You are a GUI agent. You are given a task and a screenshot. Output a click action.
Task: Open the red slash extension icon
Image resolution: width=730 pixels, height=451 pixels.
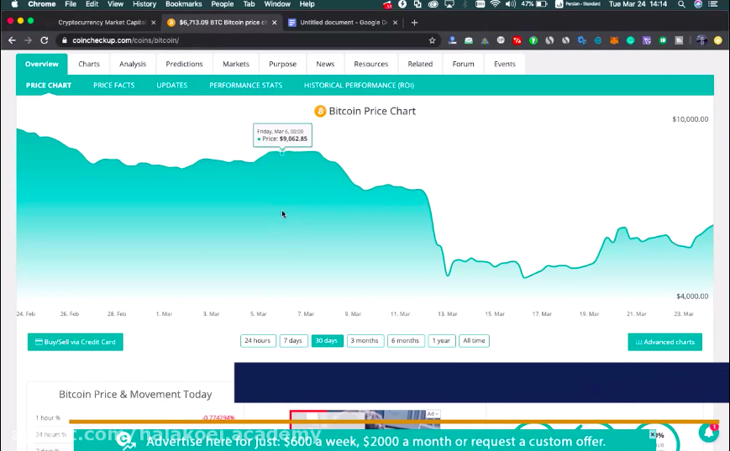click(517, 40)
